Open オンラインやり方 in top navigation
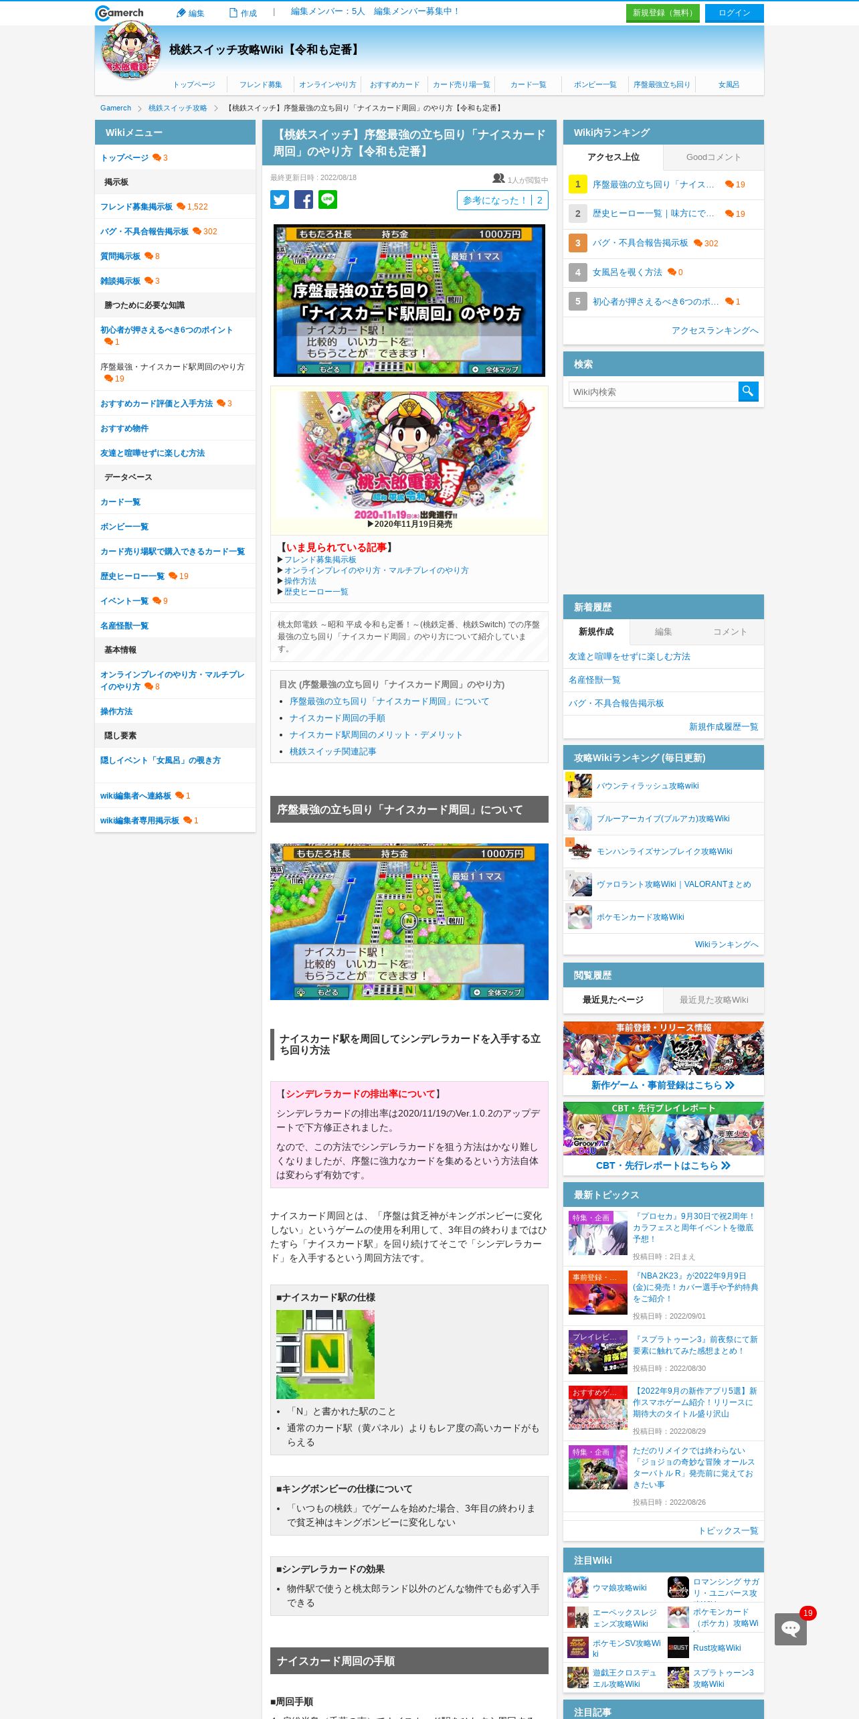This screenshot has height=1719, width=859. click(x=328, y=85)
